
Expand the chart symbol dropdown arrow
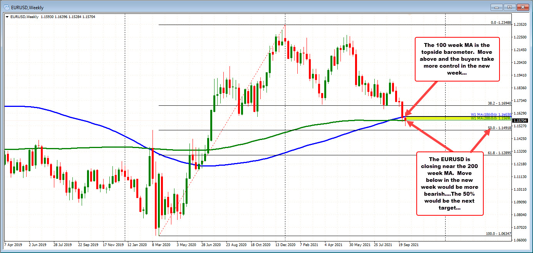tap(7, 17)
